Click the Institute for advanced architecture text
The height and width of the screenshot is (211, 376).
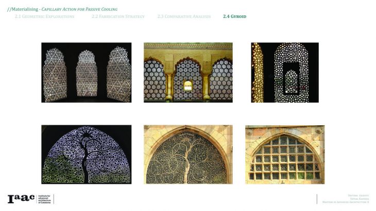45,199
